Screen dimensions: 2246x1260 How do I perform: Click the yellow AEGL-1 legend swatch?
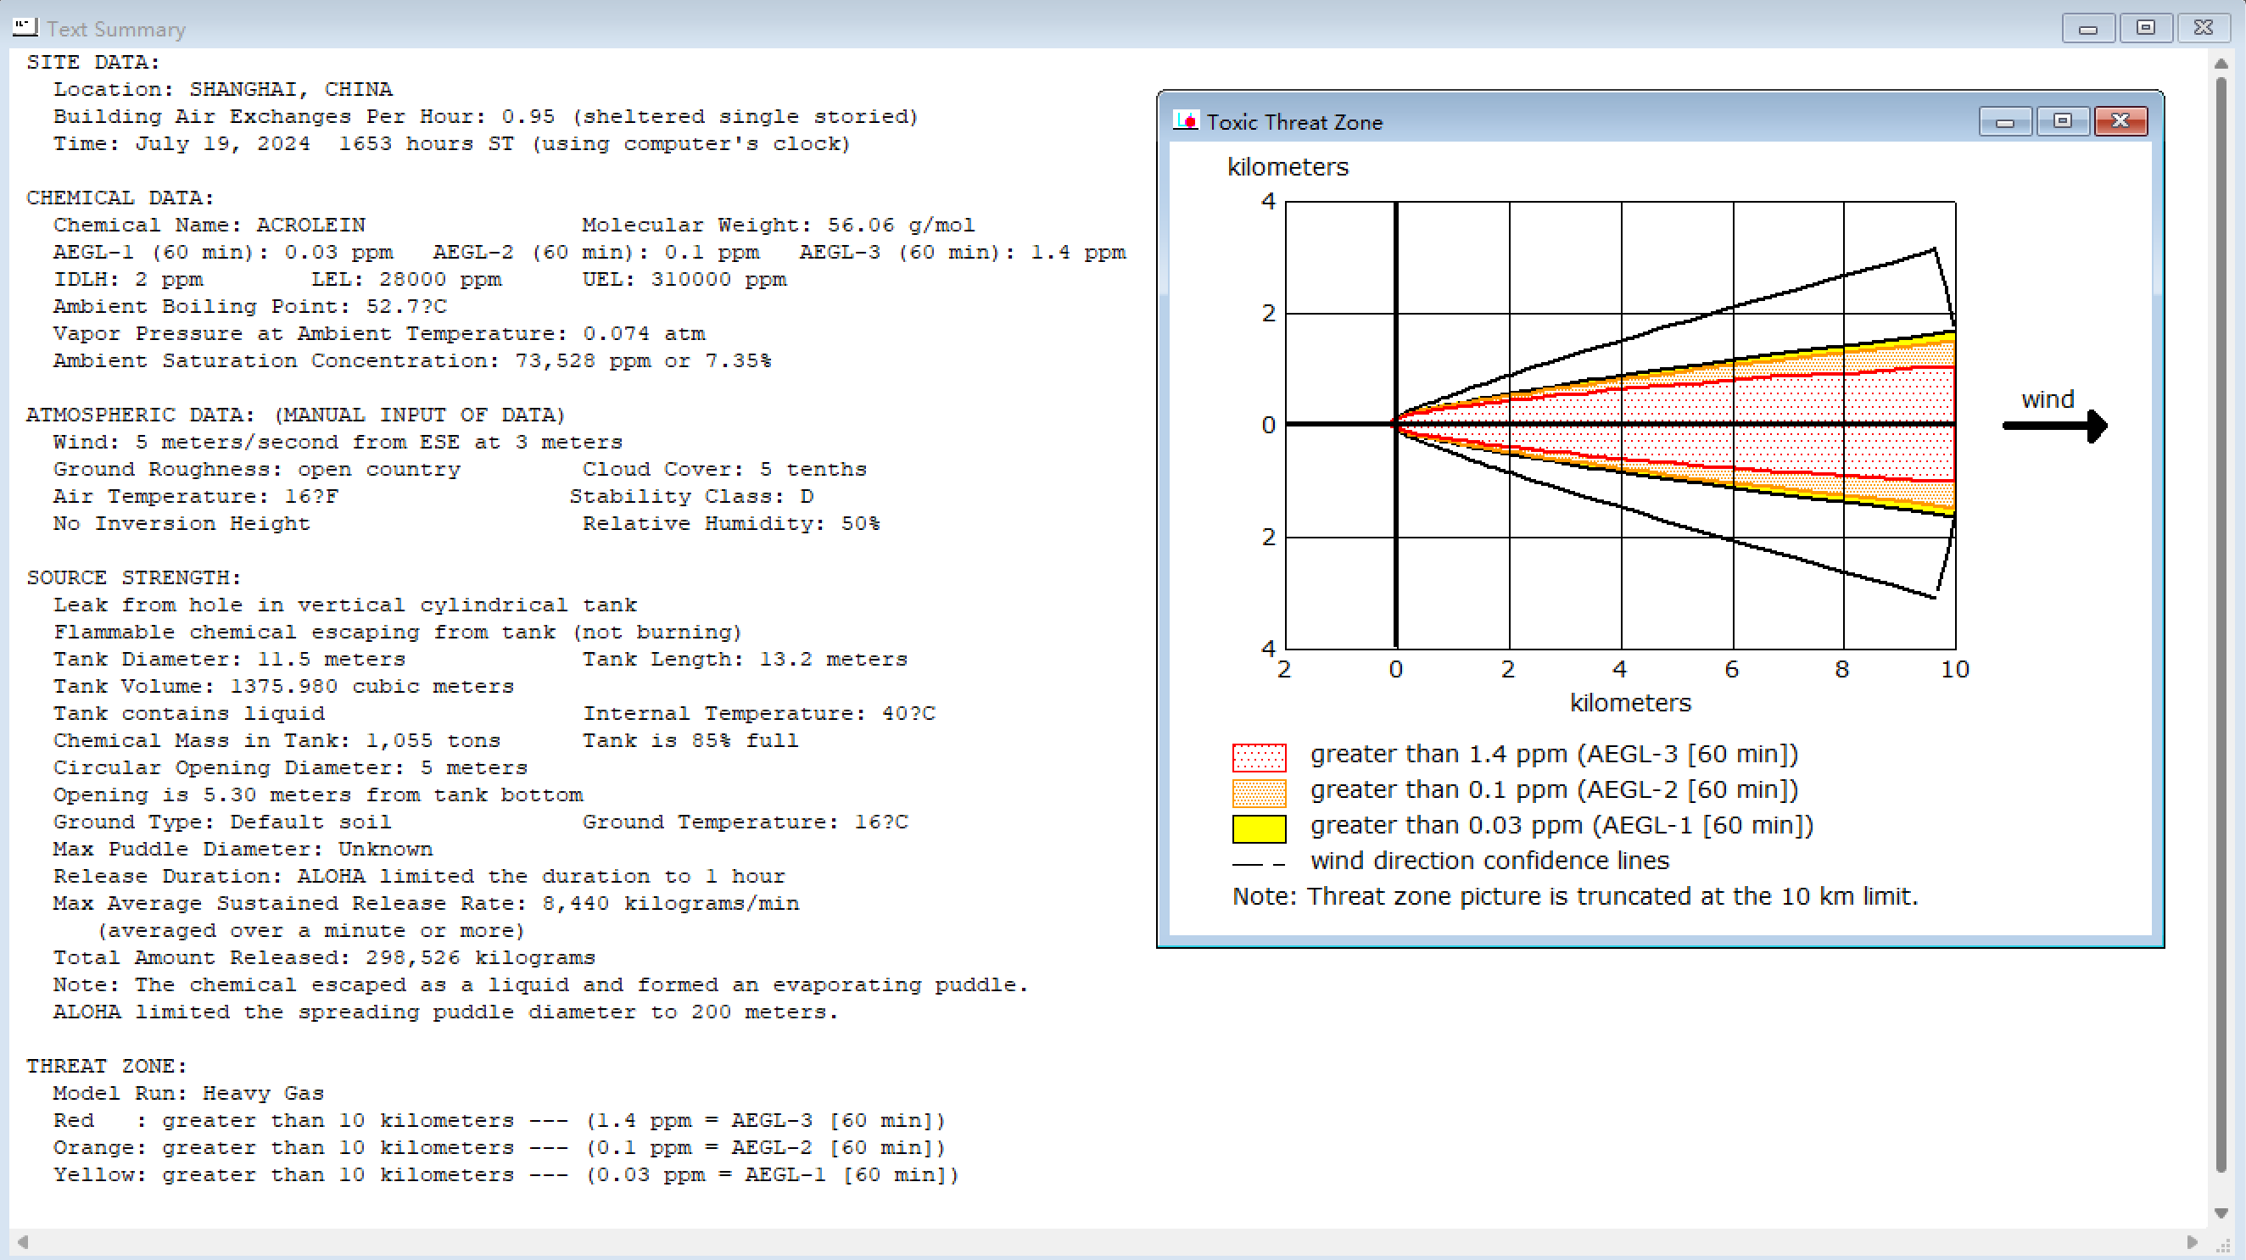(x=1258, y=828)
